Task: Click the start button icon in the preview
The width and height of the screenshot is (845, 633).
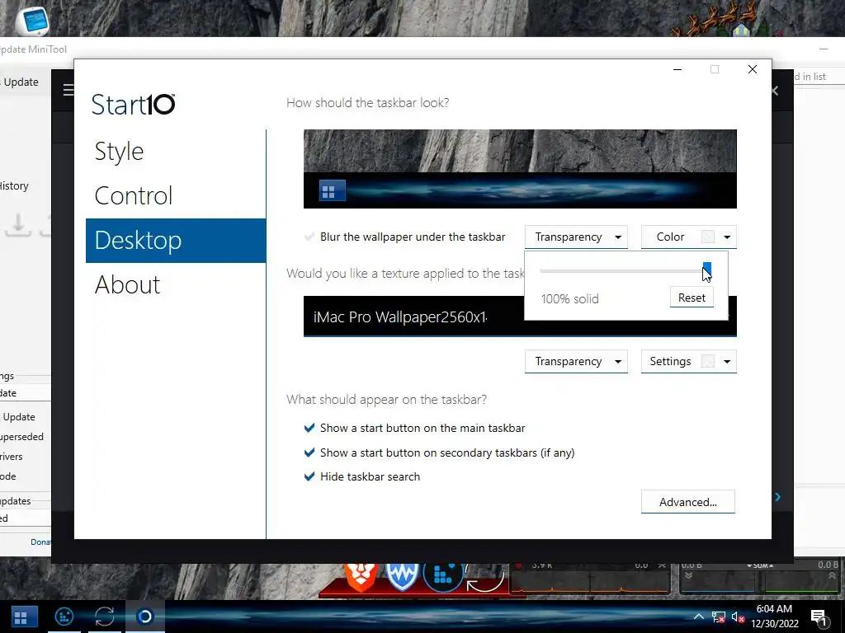Action: tap(332, 190)
